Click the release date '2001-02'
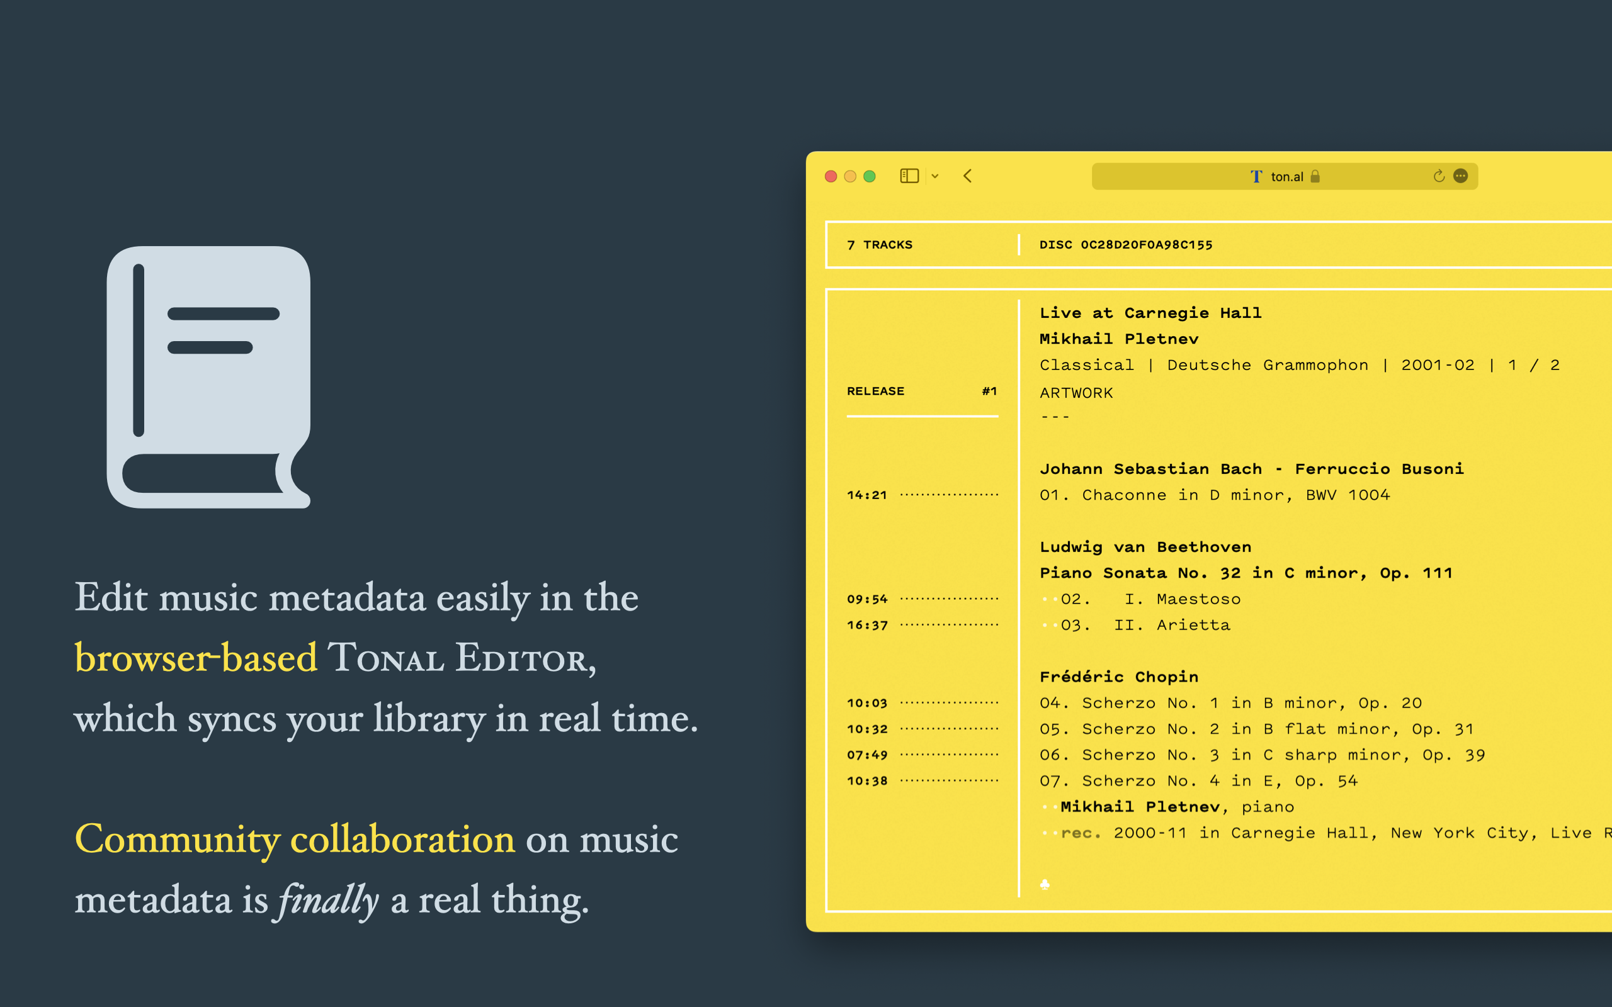The width and height of the screenshot is (1612, 1007). pyautogui.click(x=1438, y=365)
